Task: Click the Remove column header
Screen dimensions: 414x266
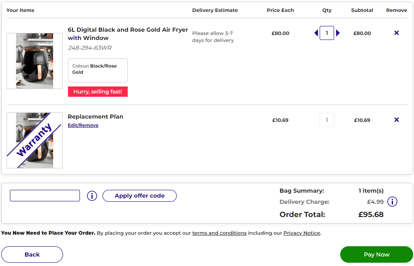Action: point(397,10)
